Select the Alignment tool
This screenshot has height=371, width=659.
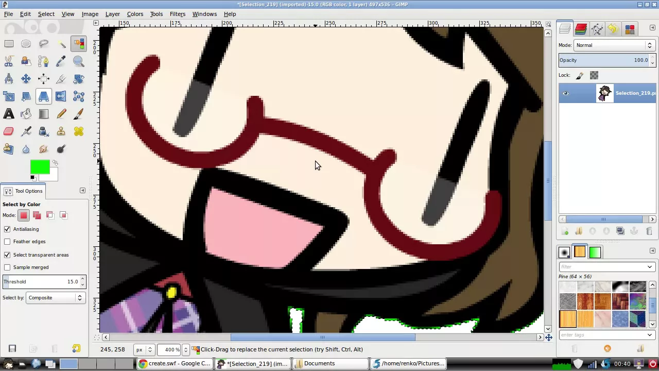[44, 79]
